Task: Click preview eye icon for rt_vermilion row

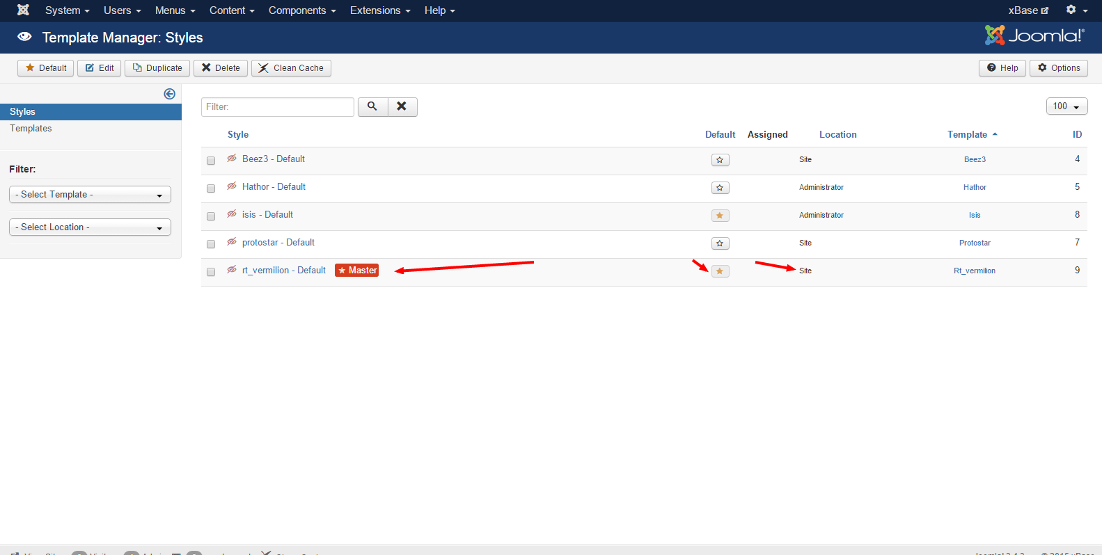Action: (x=232, y=270)
